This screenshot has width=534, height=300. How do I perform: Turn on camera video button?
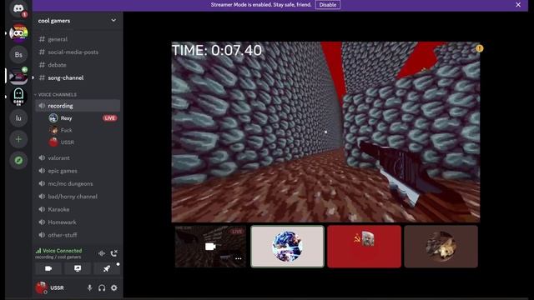[x=48, y=268]
